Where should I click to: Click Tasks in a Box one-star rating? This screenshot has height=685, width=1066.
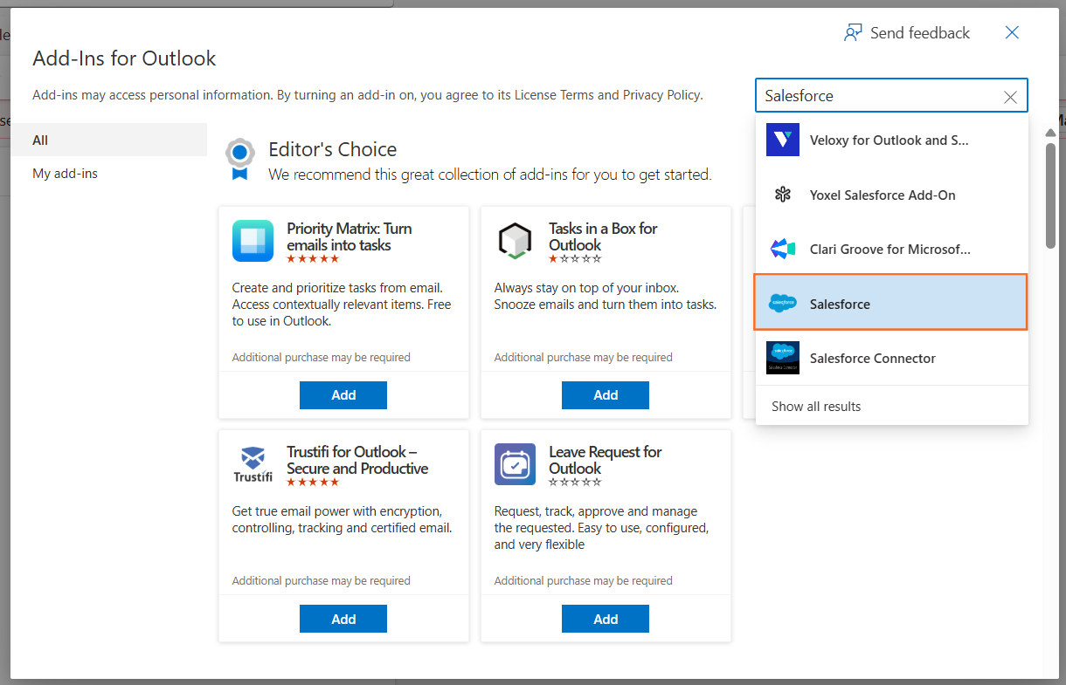[575, 259]
